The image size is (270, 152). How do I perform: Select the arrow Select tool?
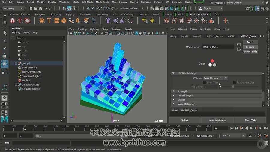(x=5, y=33)
